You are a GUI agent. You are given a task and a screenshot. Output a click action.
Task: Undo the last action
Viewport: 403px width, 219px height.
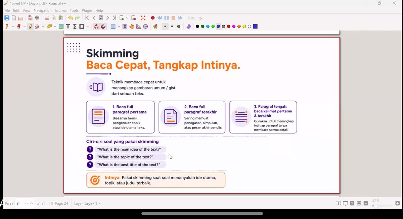tap(70, 18)
